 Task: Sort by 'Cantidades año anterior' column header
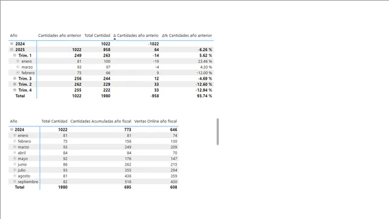[x=60, y=35]
